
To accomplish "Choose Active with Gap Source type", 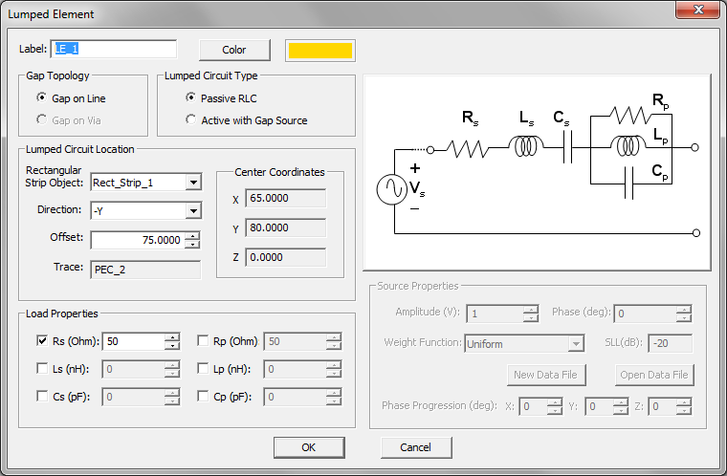I will click(190, 119).
